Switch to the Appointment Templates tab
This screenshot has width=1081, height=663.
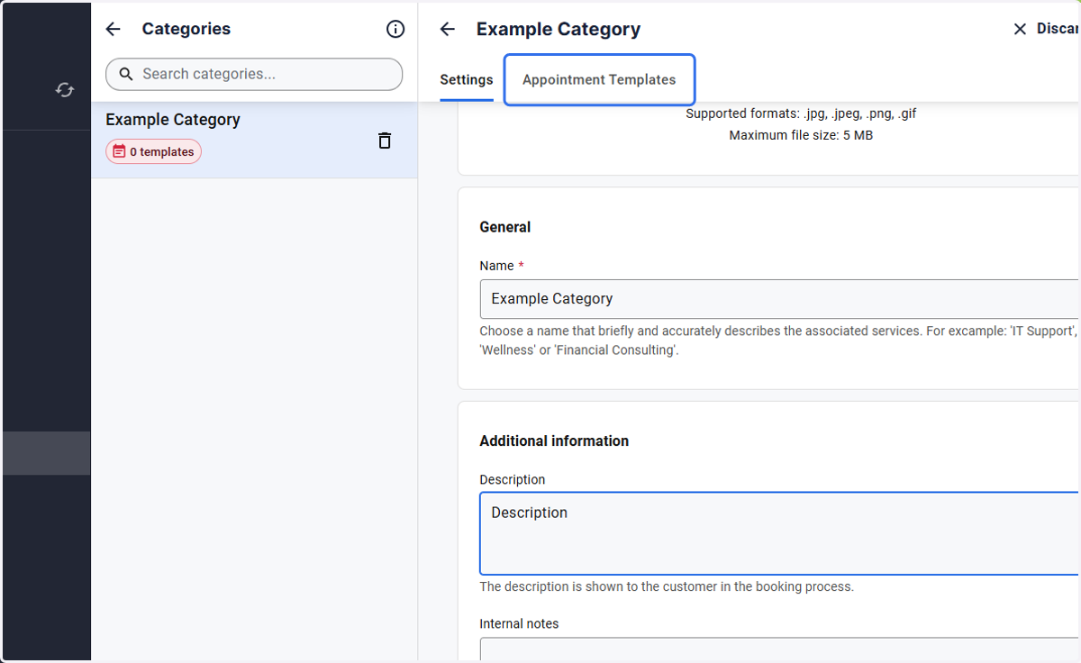[x=599, y=79]
